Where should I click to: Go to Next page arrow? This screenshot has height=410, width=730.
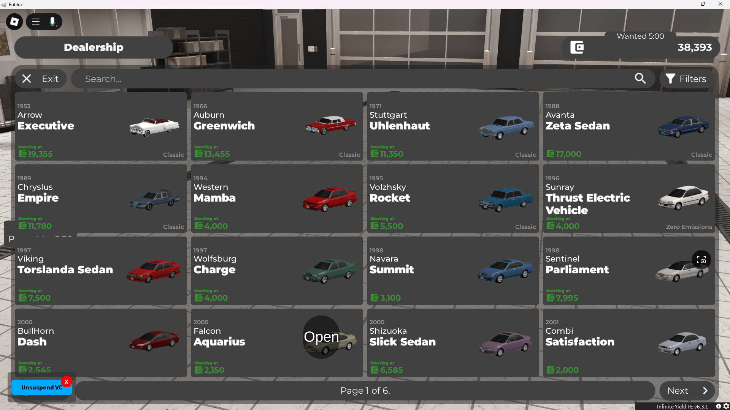687,391
